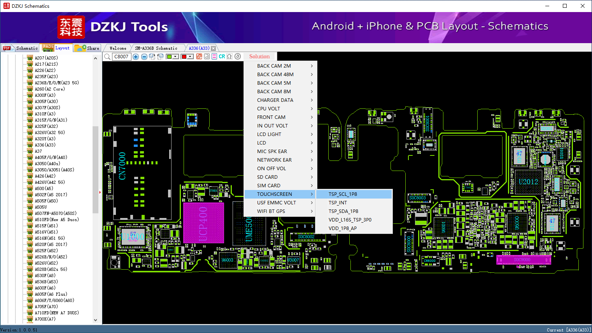Click the model list scroll up arrow
Screen dimensions: 592x333
click(x=96, y=58)
